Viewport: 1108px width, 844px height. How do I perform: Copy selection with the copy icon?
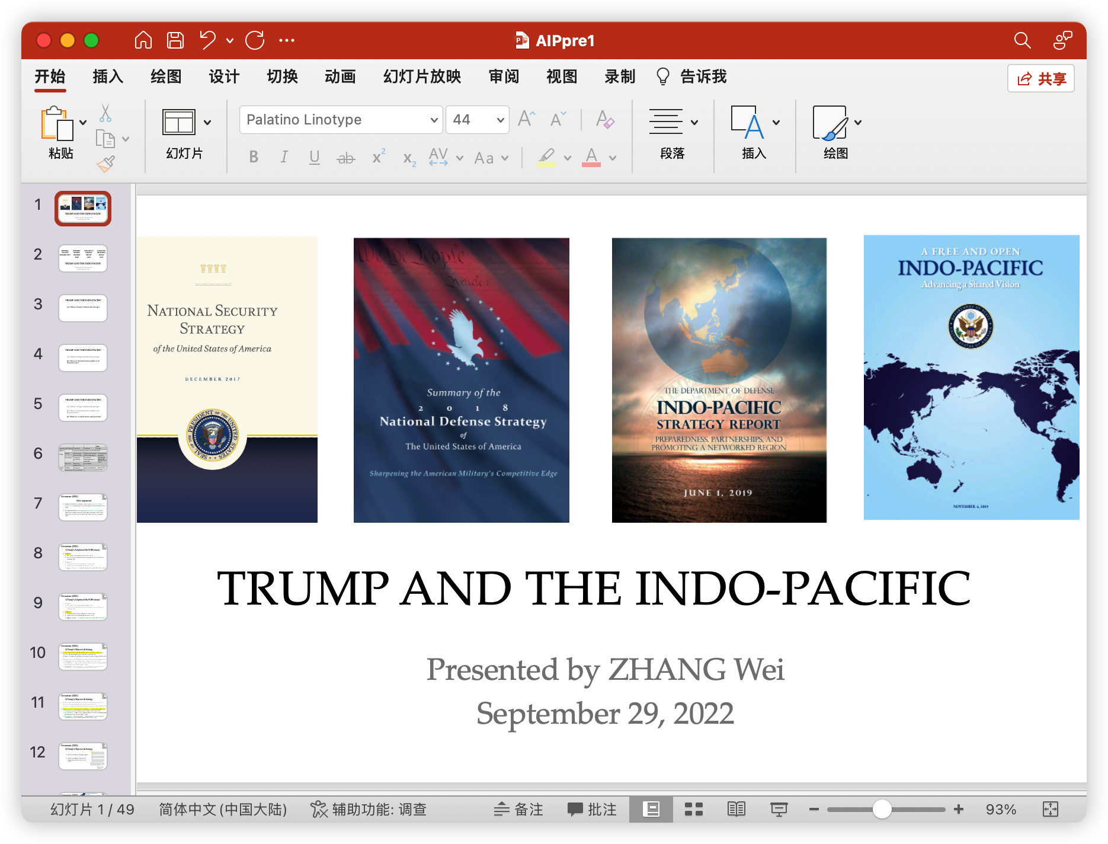point(105,139)
